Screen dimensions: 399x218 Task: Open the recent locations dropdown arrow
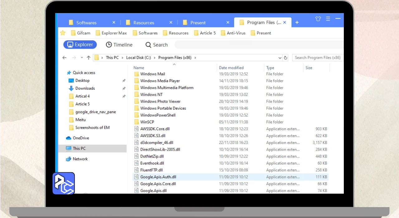tap(82, 58)
